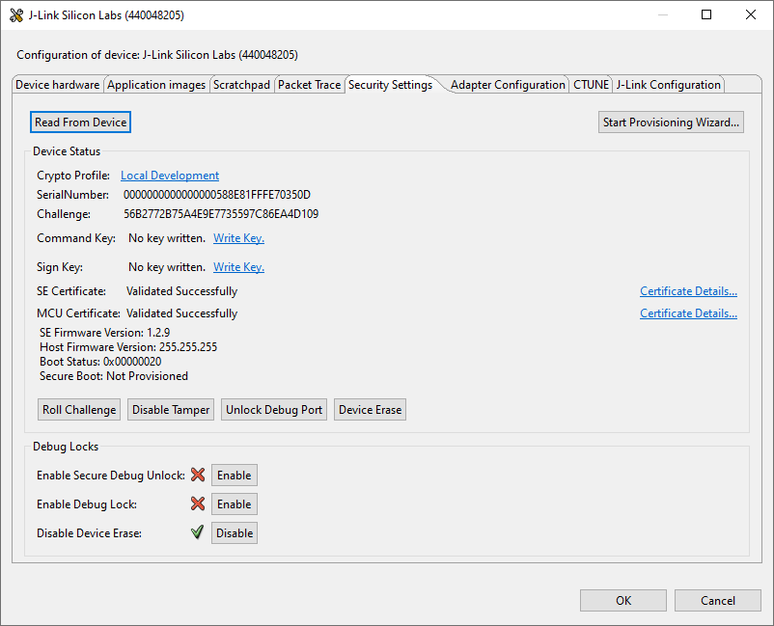Viewport: 774px width, 626px height.
Task: Enable the Debug Lock setting
Action: coord(234,504)
